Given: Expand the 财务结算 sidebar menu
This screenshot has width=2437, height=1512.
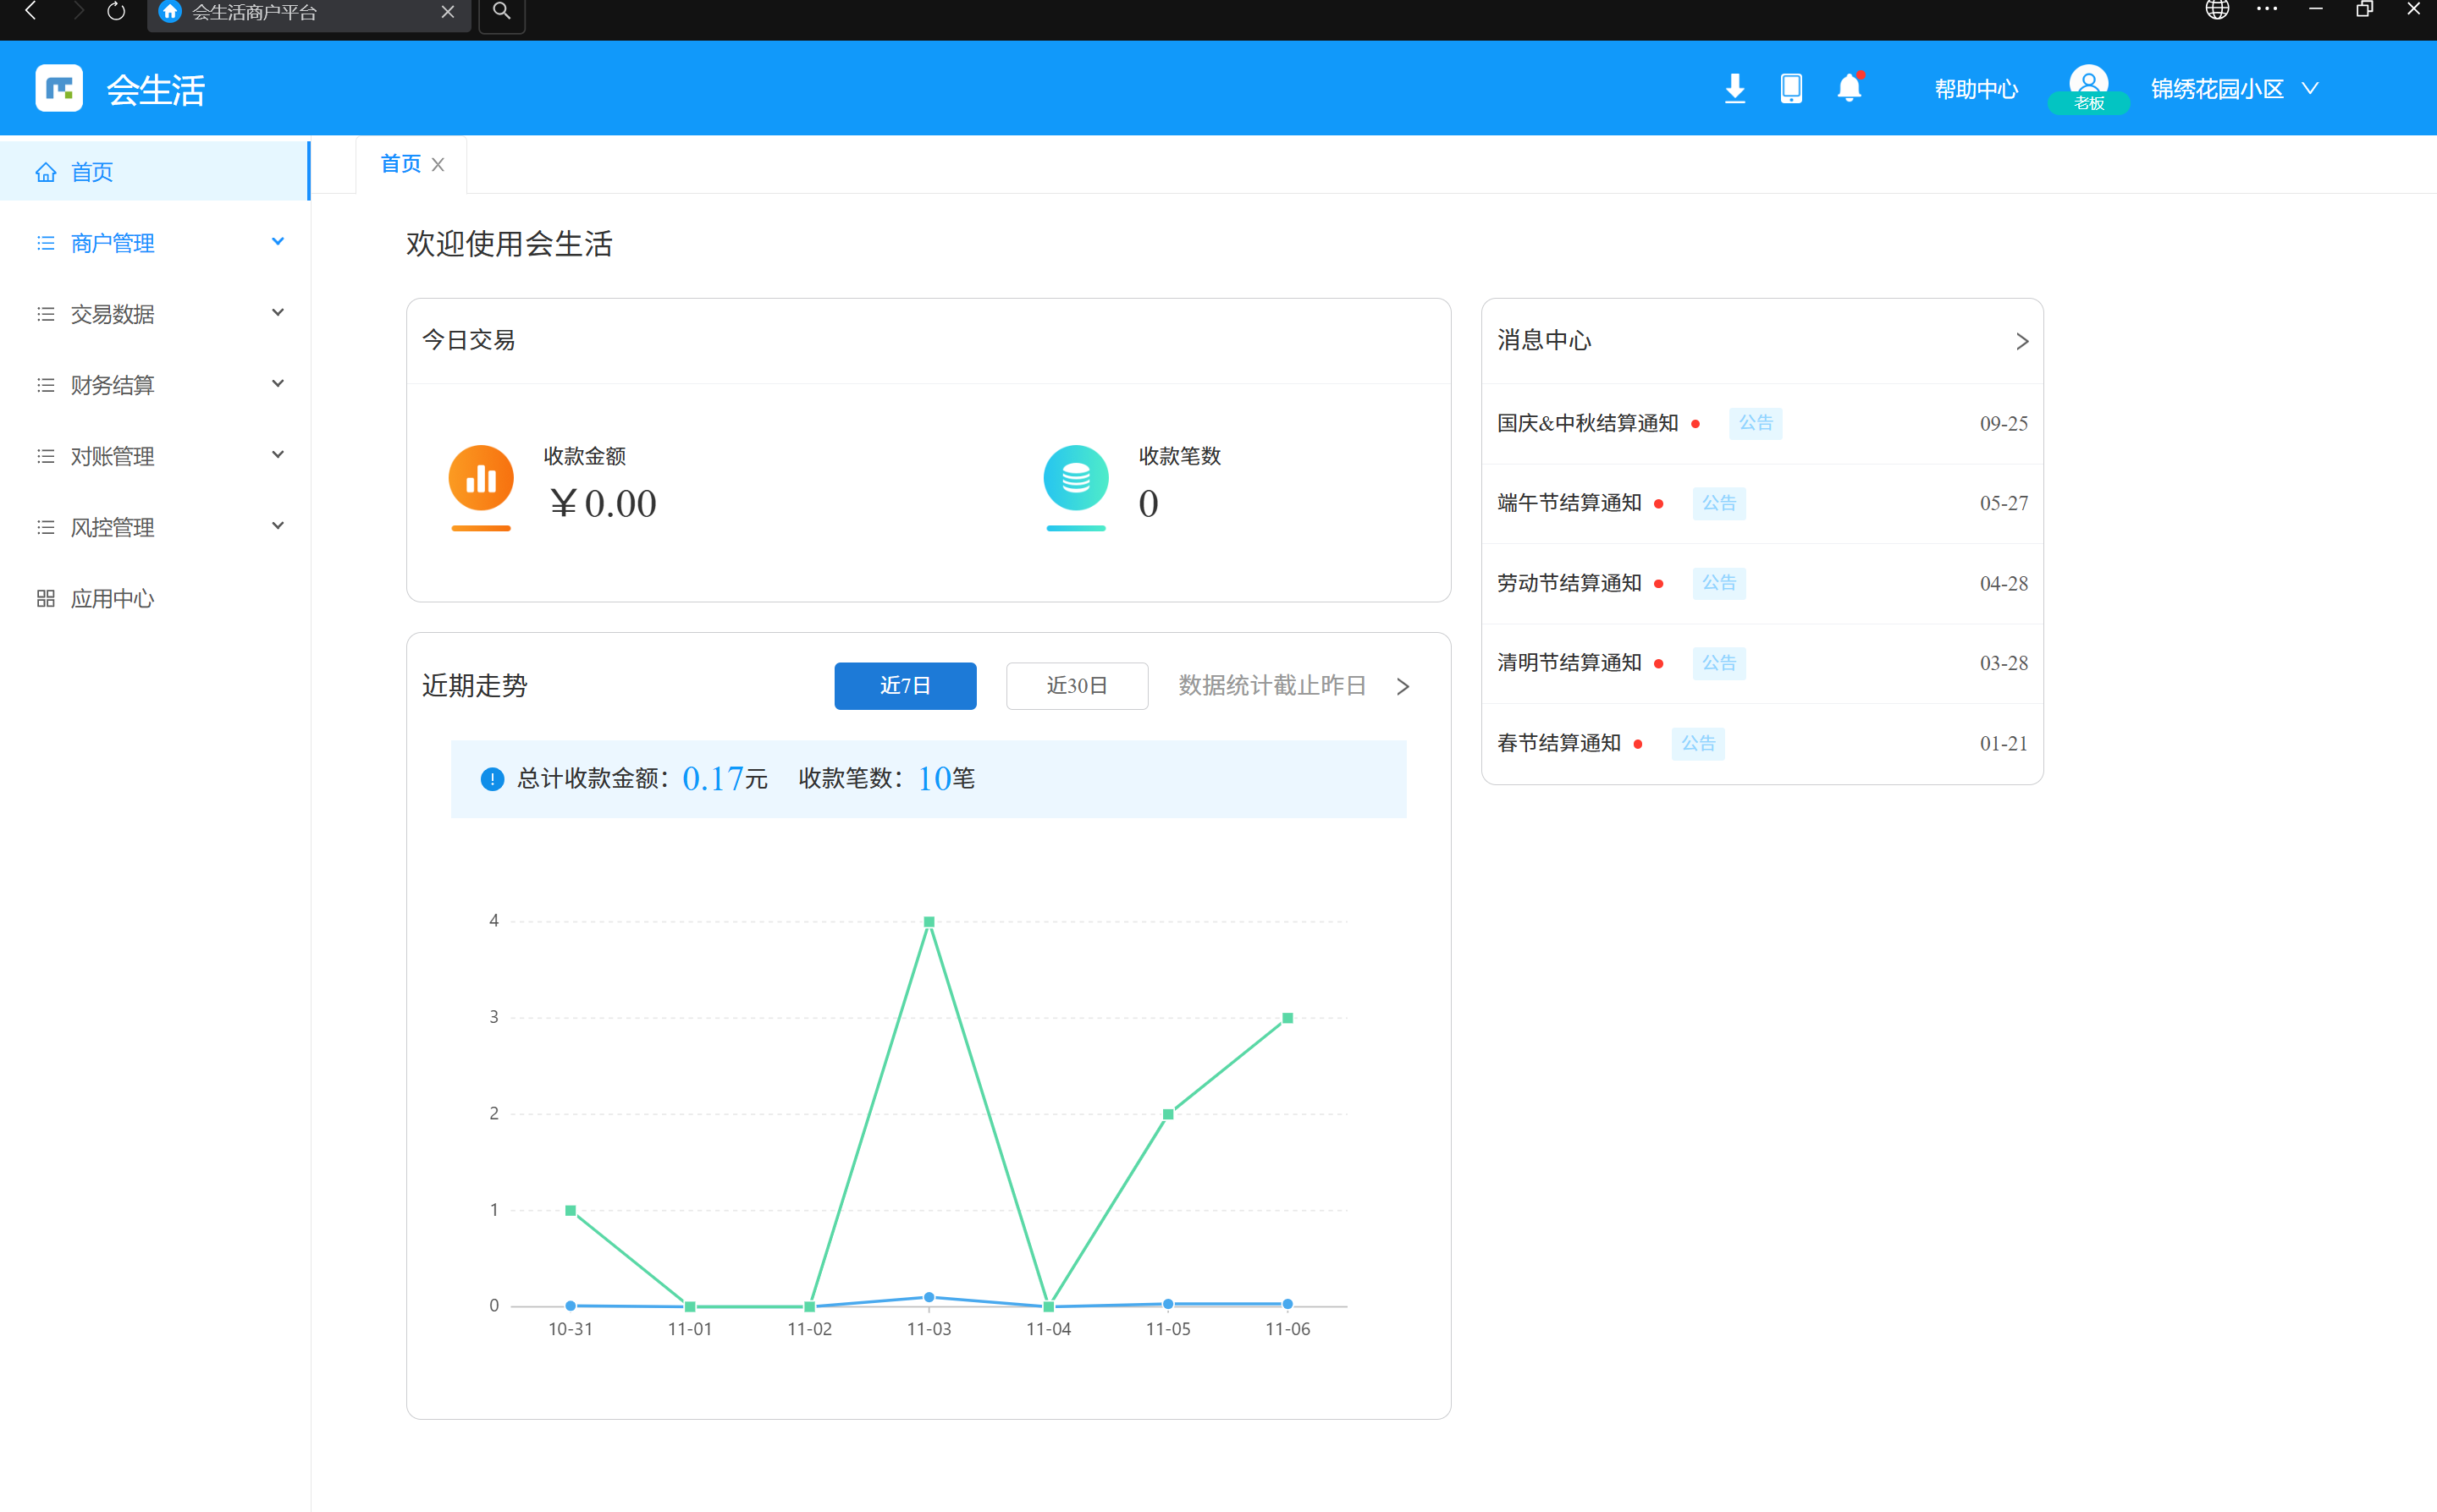Looking at the screenshot, I should pos(156,385).
